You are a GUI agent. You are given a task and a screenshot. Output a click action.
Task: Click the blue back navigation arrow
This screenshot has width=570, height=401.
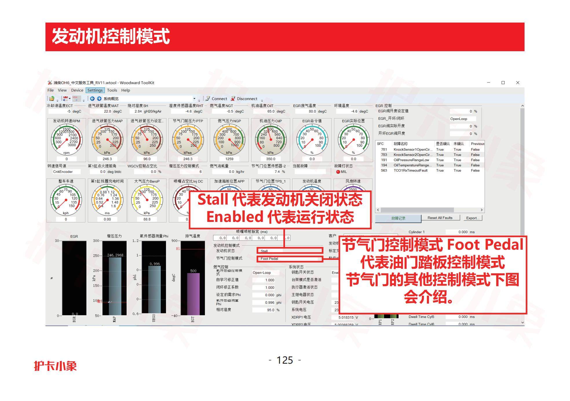point(92,99)
